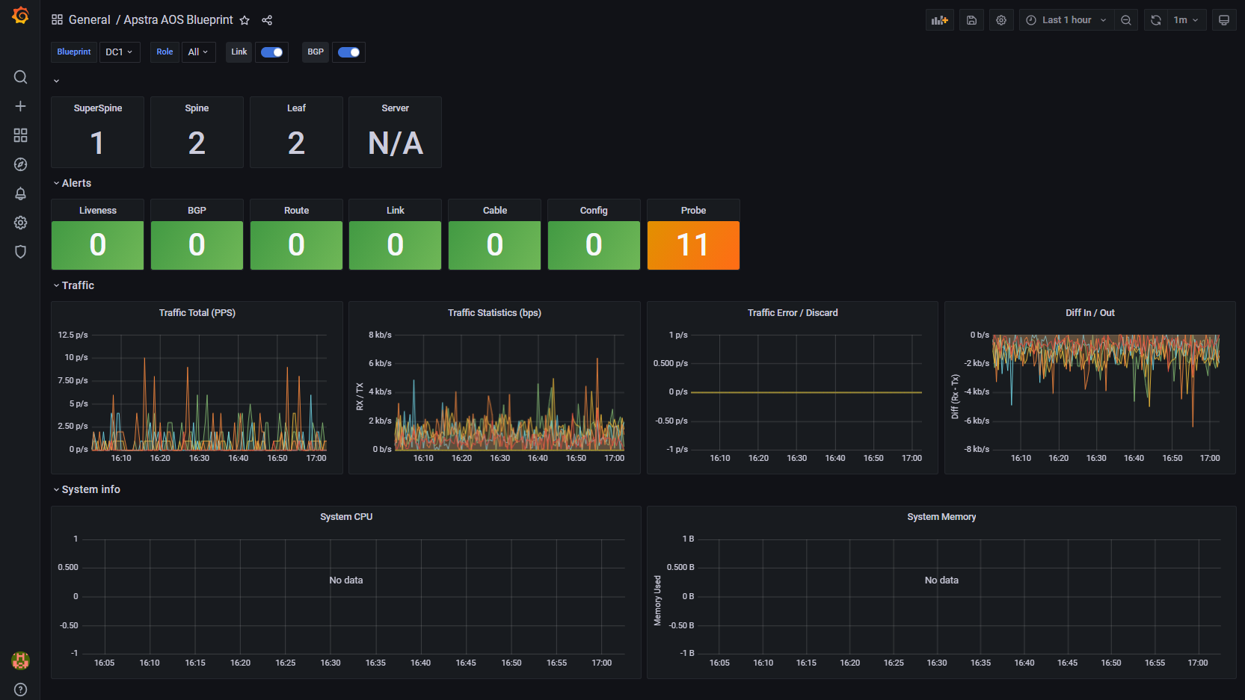This screenshot has height=700, width=1245.
Task: Click the user avatar in sidebar
Action: (x=20, y=660)
